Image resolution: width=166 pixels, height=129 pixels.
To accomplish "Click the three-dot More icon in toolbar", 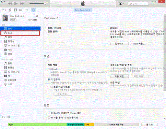I will [x=26, y=10].
